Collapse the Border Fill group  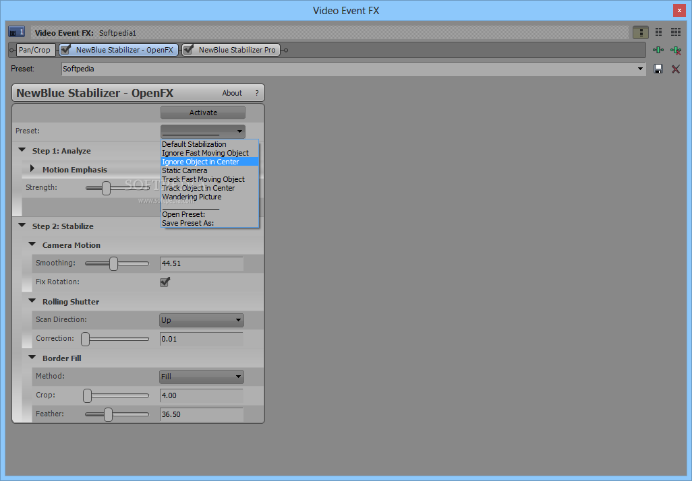(x=32, y=358)
